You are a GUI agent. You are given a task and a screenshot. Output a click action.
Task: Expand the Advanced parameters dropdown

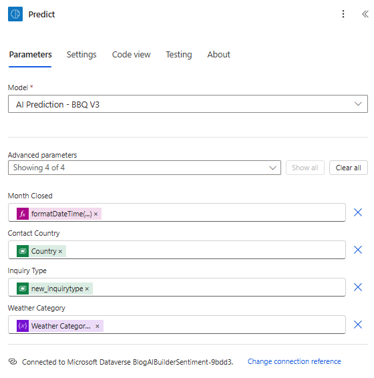pyautogui.click(x=144, y=168)
